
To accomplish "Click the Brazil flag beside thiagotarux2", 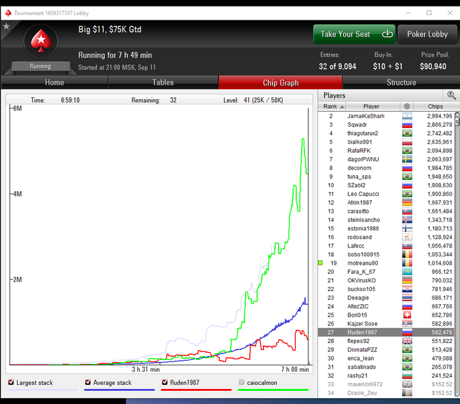I will tap(407, 133).
